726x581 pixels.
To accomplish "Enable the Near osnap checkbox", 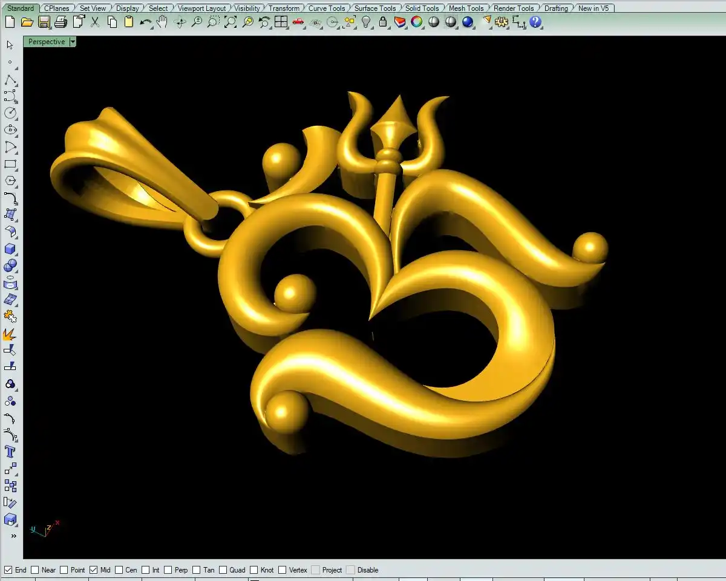I will pyautogui.click(x=35, y=570).
